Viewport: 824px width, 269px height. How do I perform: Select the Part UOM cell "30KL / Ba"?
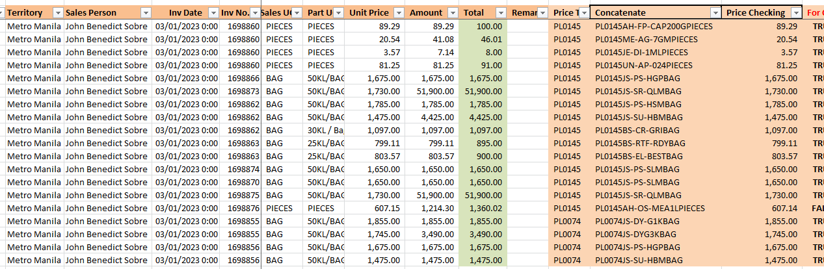(325, 131)
